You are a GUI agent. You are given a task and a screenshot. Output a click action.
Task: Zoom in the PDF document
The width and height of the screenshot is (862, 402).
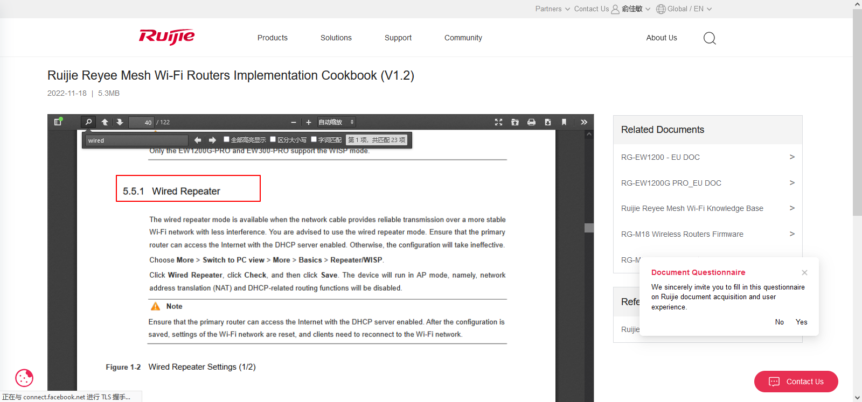(x=309, y=122)
